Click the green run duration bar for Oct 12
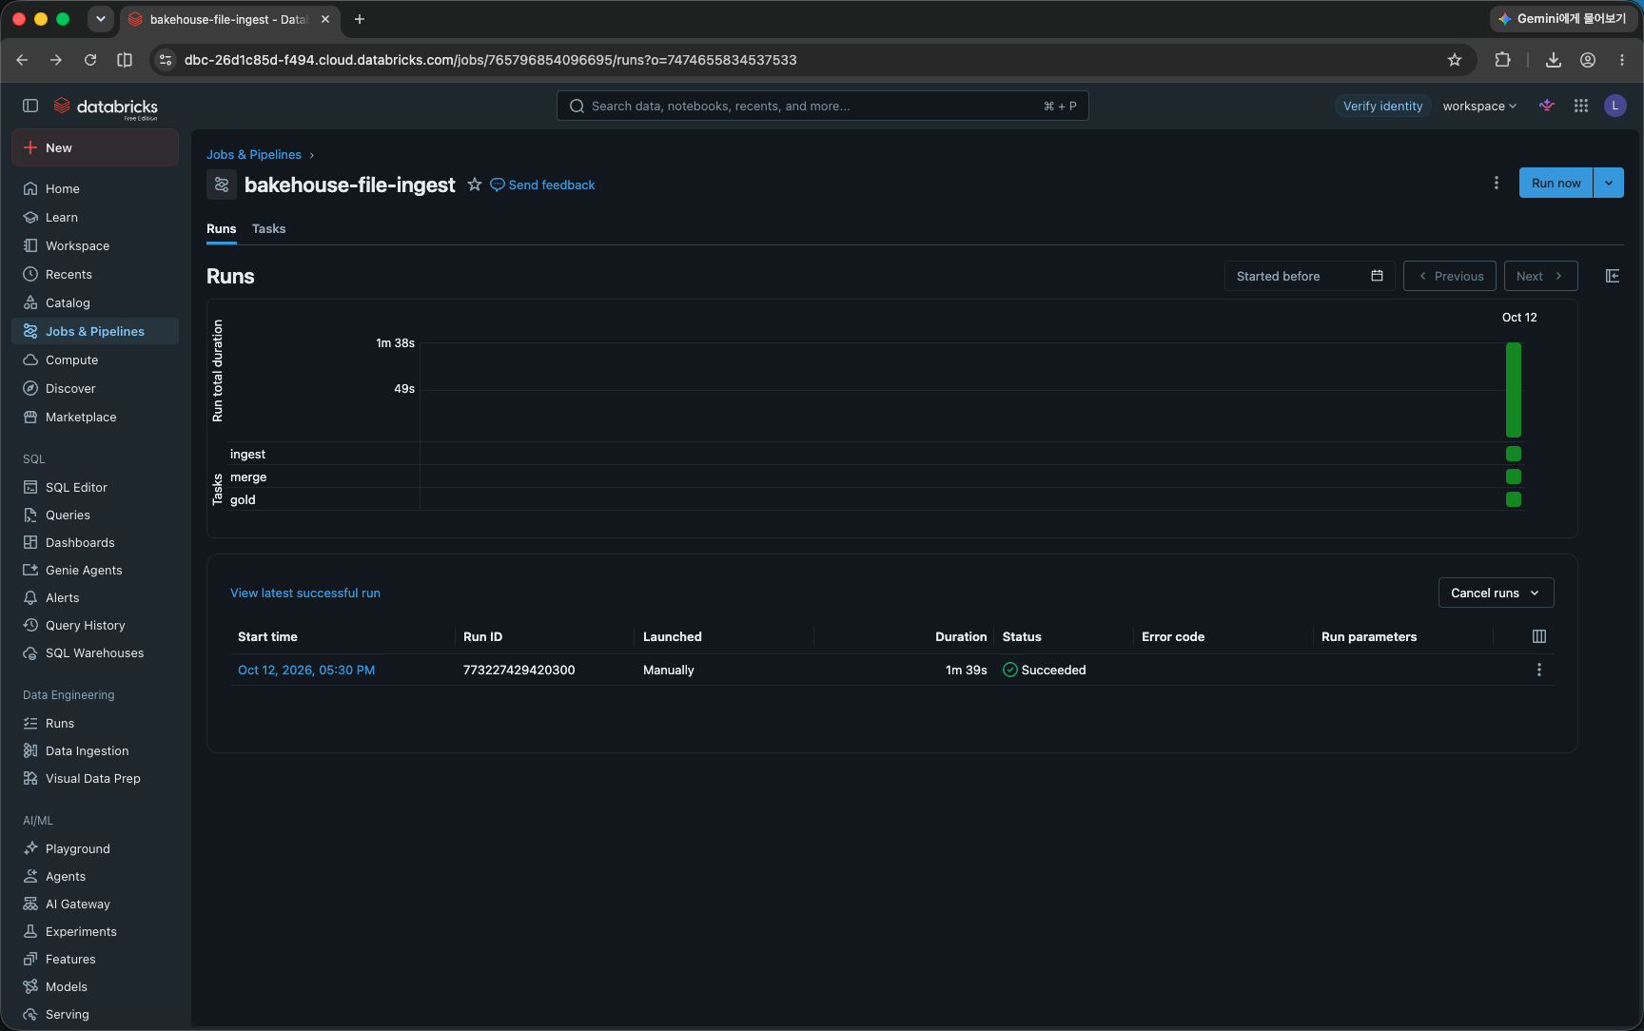Viewport: 1644px width, 1031px height. [1514, 390]
